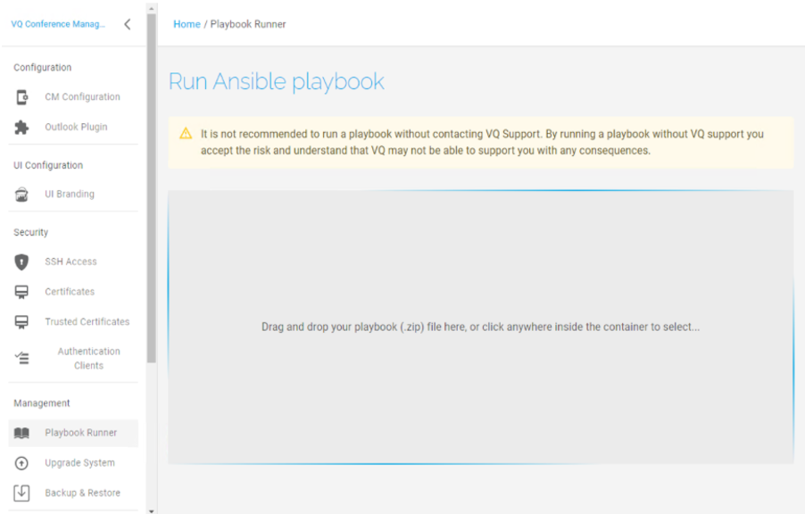
Task: Open Outlook Plugin menu item
Action: click(x=73, y=127)
